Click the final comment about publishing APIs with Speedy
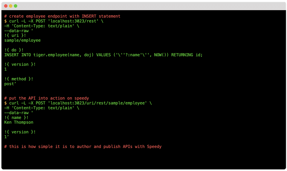The image size is (287, 171). tap(83, 147)
